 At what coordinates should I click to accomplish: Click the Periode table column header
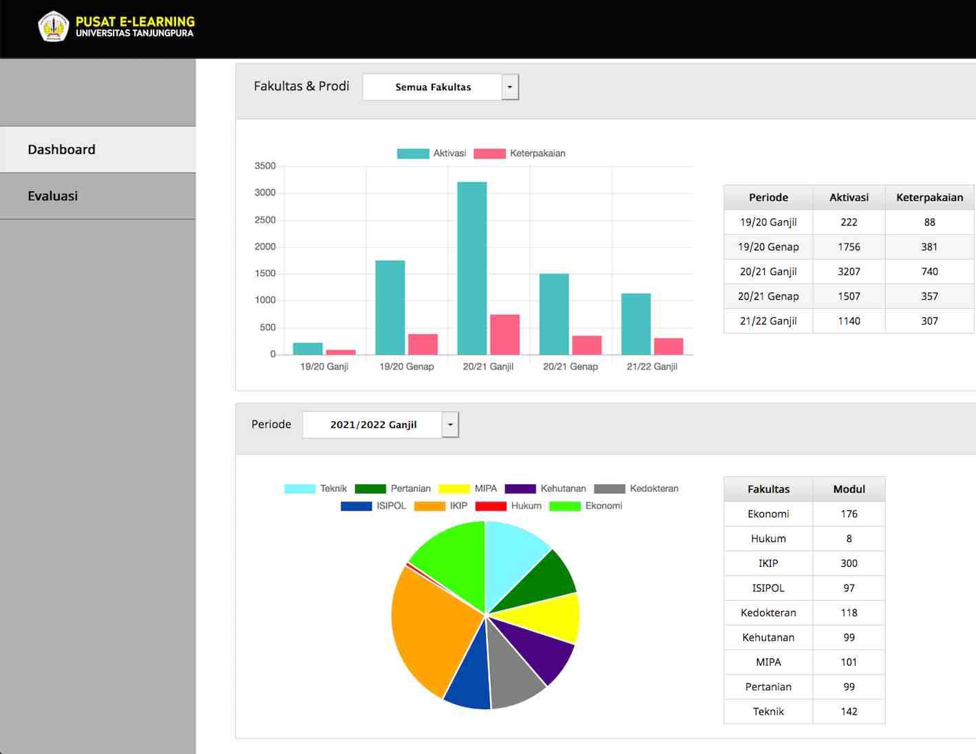(768, 197)
